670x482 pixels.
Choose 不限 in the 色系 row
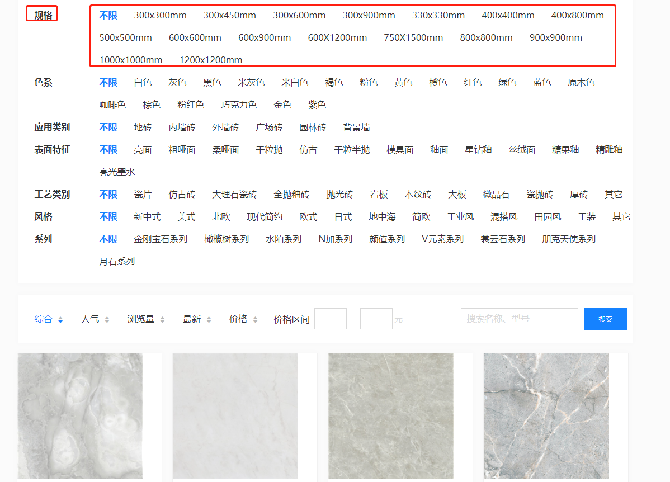pos(108,83)
